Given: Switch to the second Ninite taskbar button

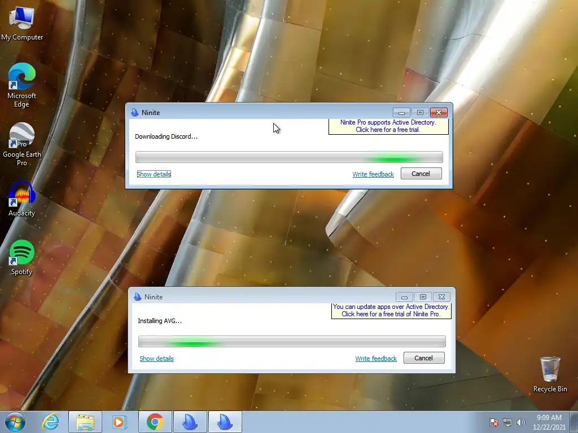Looking at the screenshot, I should (x=225, y=422).
